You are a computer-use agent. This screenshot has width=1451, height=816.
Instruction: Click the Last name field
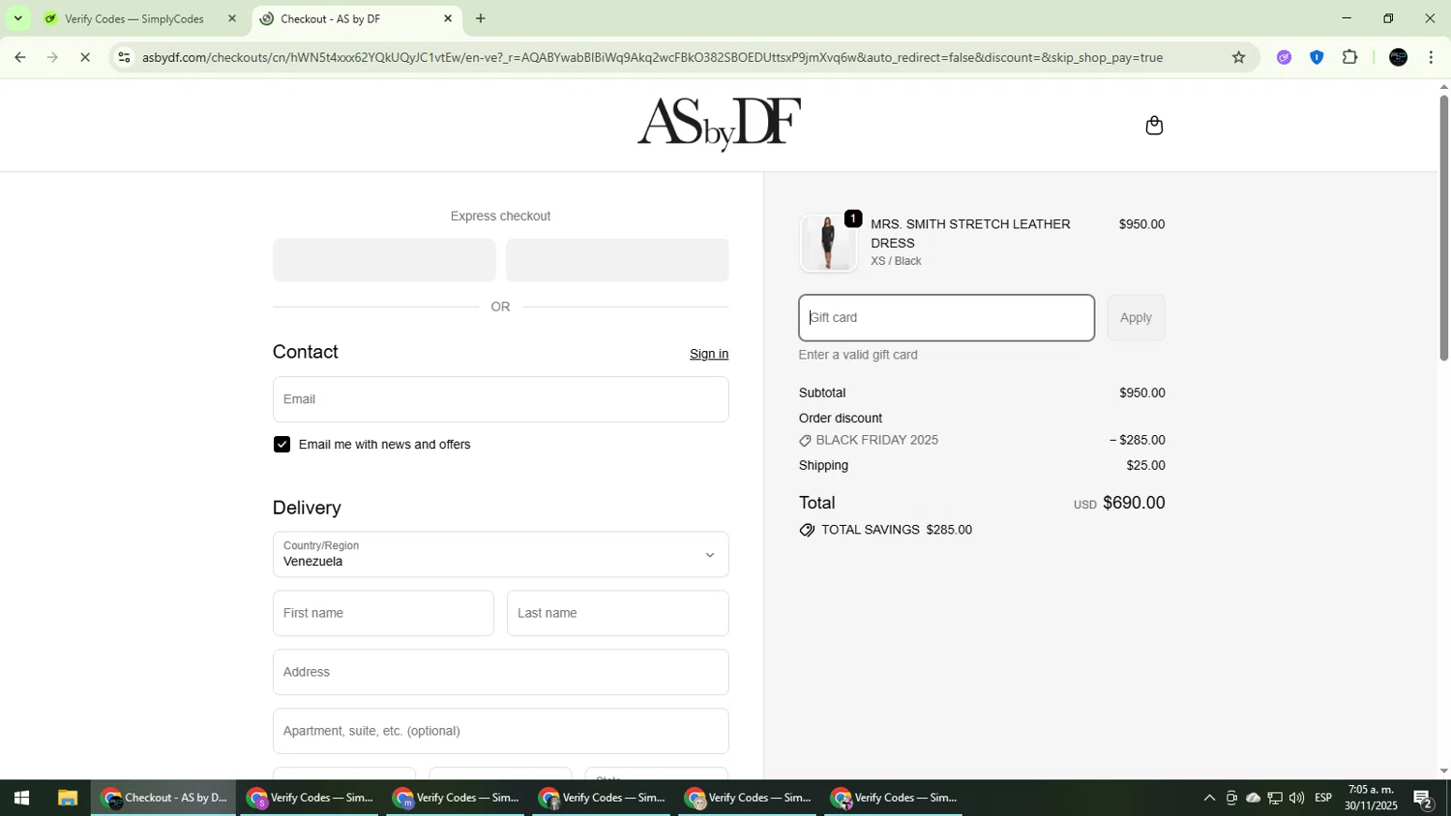617,613
